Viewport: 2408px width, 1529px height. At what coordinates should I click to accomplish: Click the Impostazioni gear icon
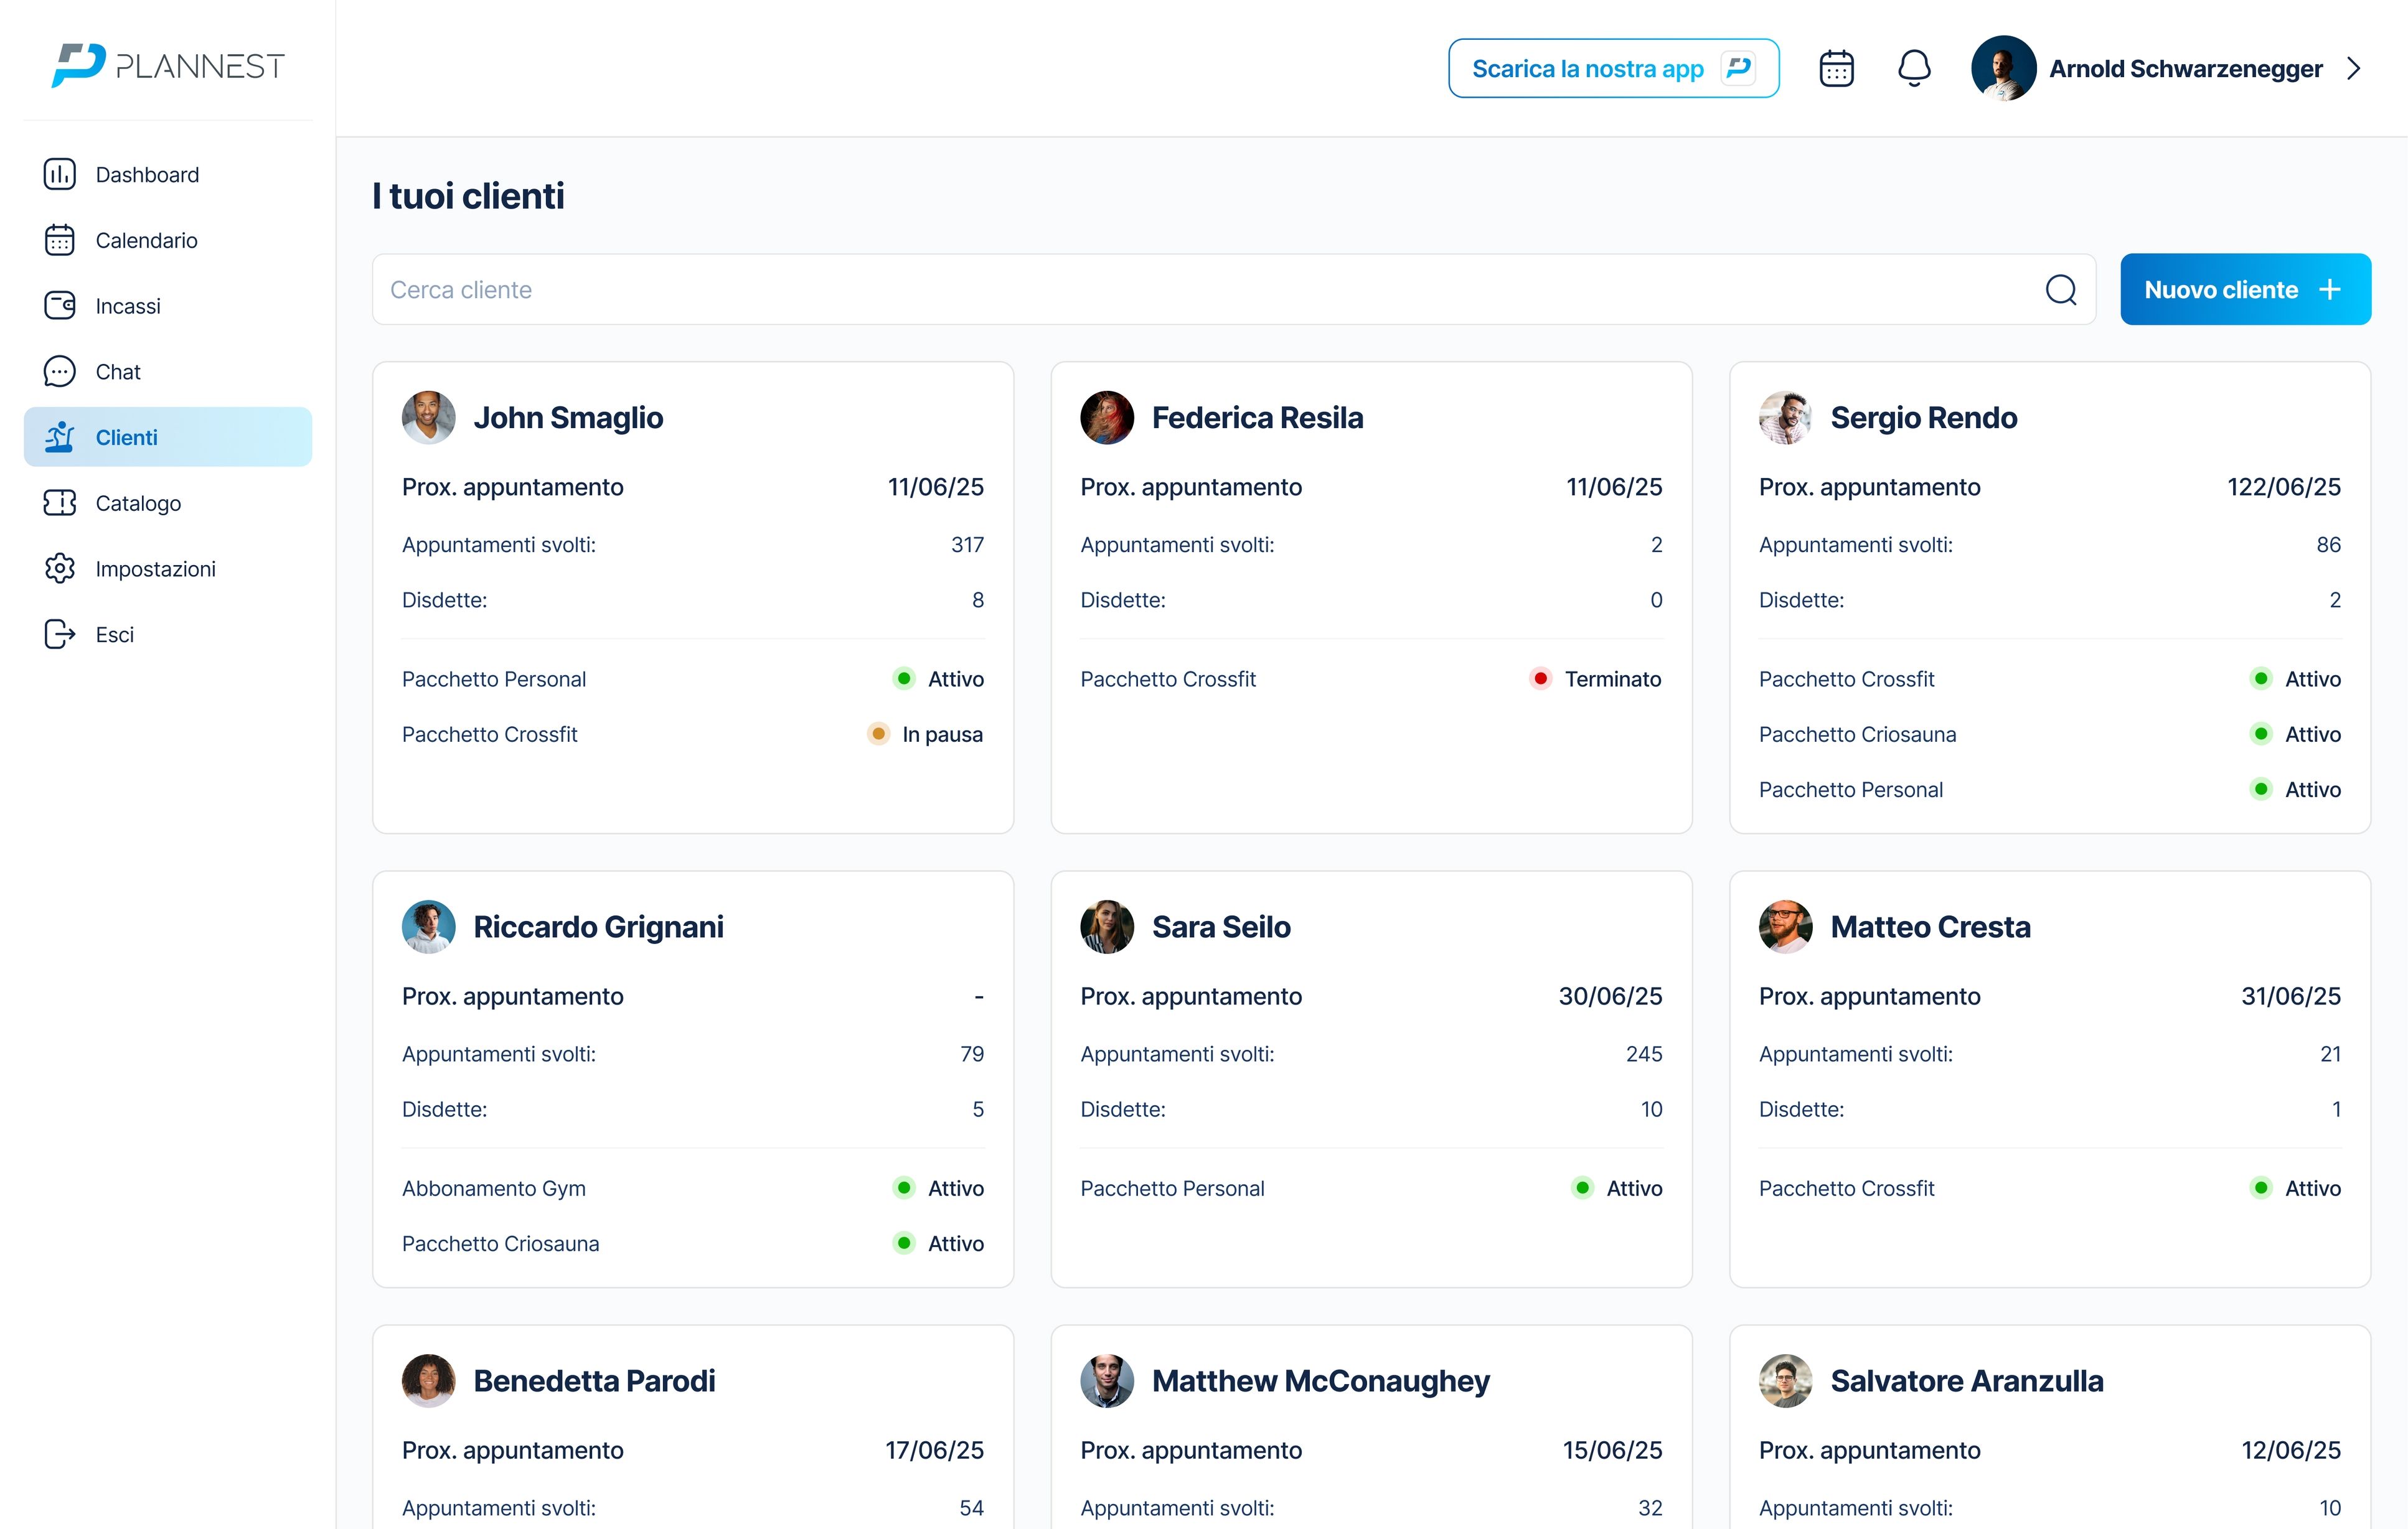coord(59,569)
